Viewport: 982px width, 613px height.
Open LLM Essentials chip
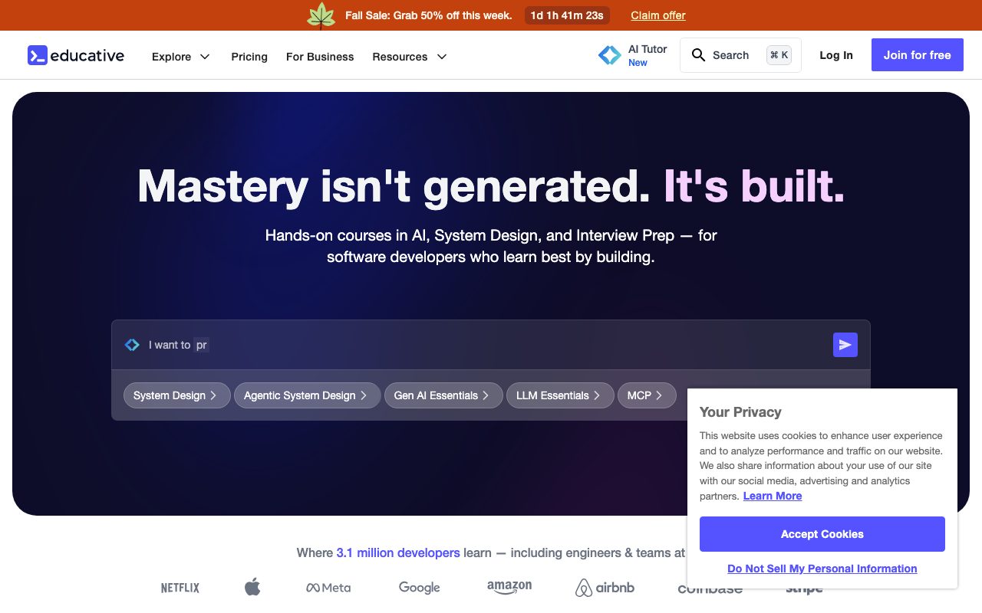(x=560, y=395)
